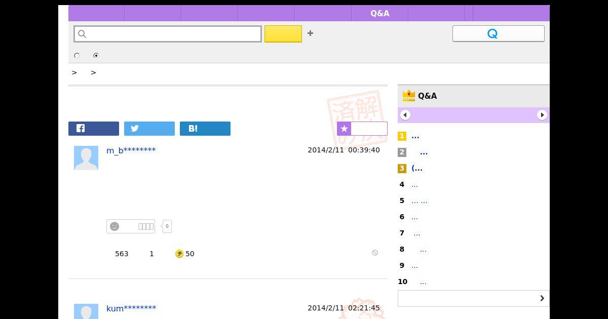Click the avatar of m_b********
The image size is (608, 319).
click(86, 158)
